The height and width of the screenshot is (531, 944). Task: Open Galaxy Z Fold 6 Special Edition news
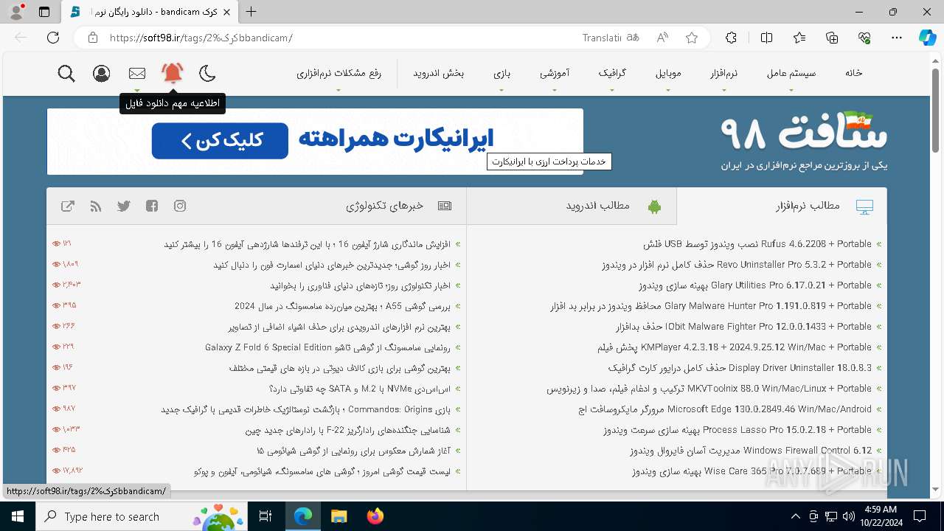click(x=327, y=347)
